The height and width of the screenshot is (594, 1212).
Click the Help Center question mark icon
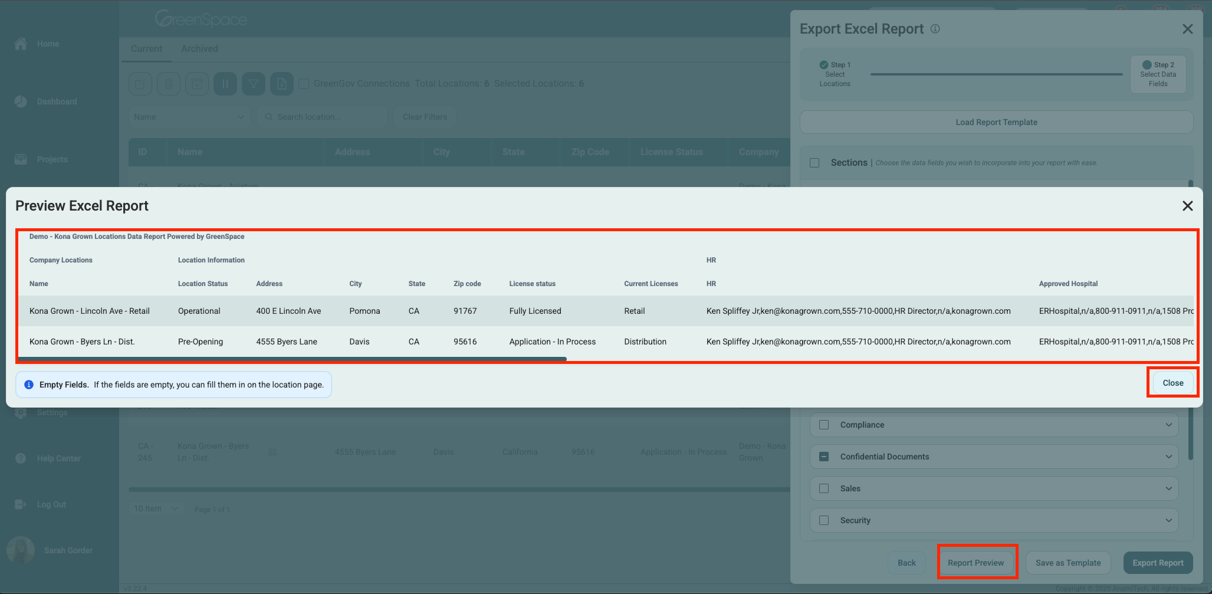tap(21, 458)
